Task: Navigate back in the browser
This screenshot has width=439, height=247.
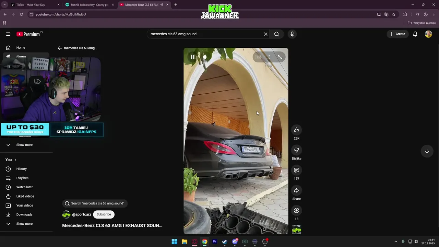Action: click(5, 14)
